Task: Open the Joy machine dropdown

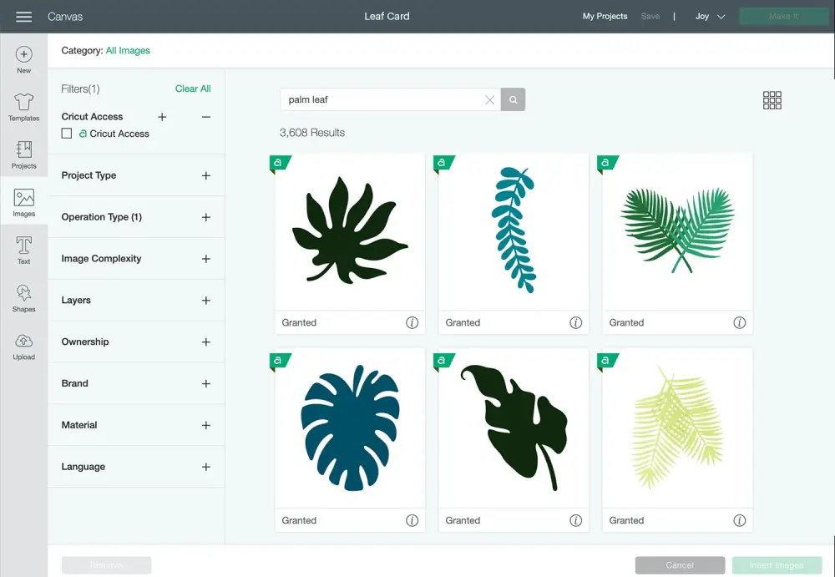Action: [710, 17]
